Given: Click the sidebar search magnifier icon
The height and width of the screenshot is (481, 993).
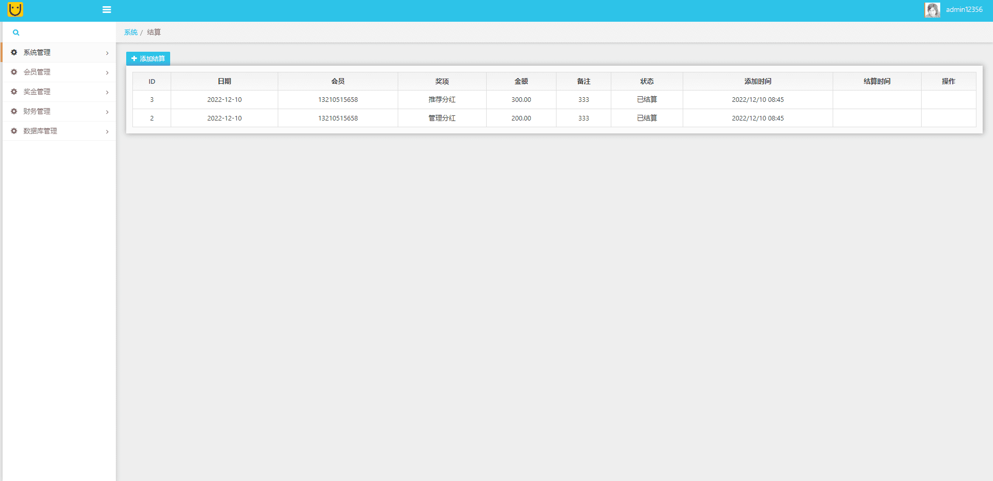Looking at the screenshot, I should tap(16, 33).
